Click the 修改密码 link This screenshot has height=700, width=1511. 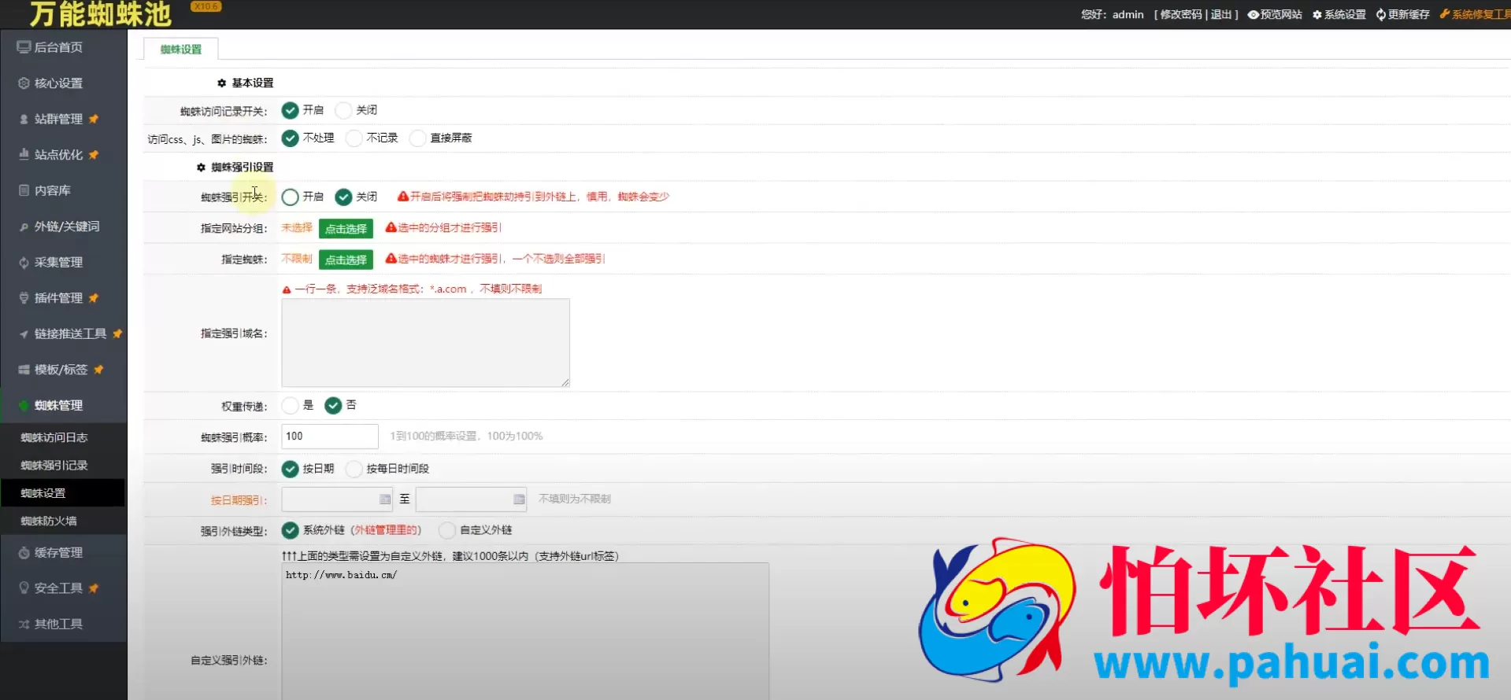click(x=1181, y=15)
